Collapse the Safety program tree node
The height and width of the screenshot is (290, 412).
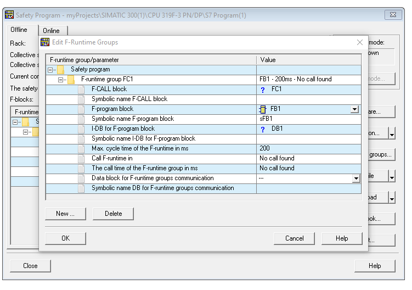[50, 70]
